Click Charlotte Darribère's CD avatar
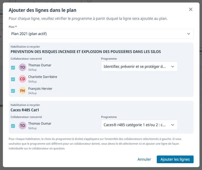 pos(23,79)
